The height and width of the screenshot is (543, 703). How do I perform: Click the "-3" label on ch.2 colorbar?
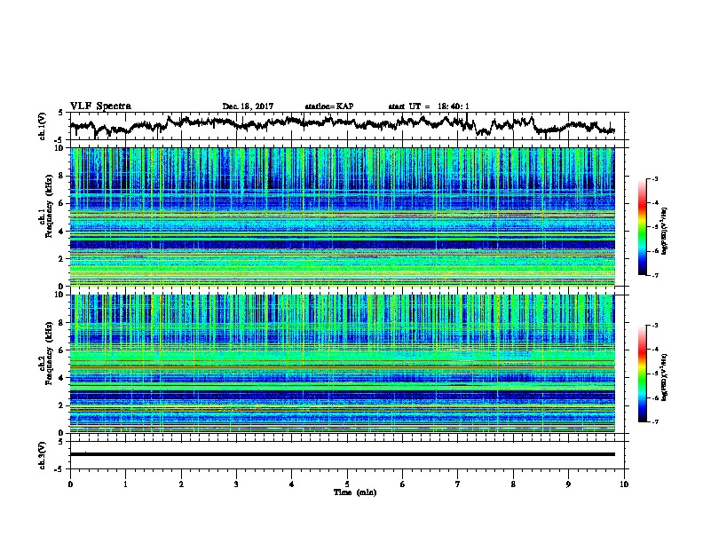[x=654, y=326]
